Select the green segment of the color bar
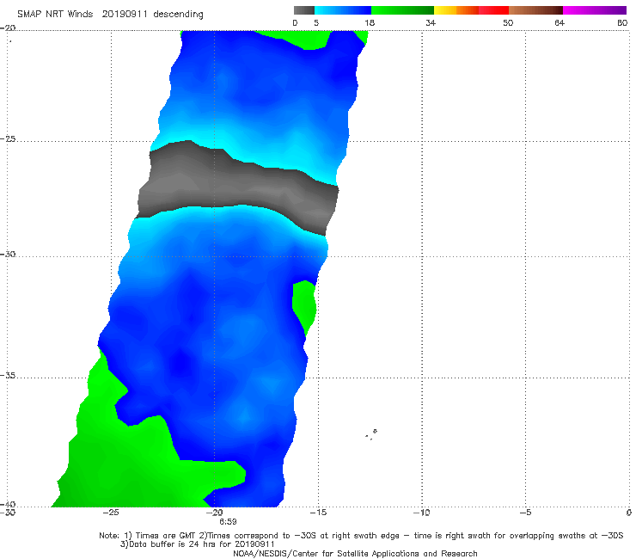The image size is (636, 559). (402, 10)
